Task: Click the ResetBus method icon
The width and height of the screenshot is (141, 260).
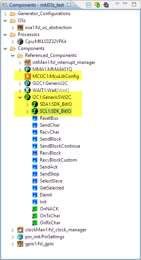Action: 34,118
